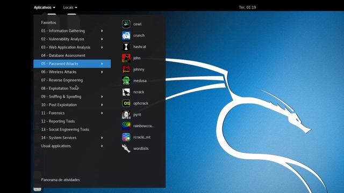
Task: Expand arrow beside Sniffing & Spoofing
Action: tap(102, 96)
